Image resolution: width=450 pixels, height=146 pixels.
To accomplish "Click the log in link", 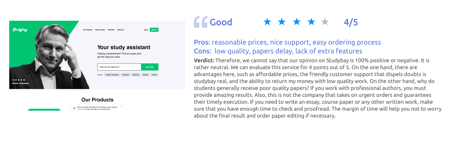I will 146,30.
